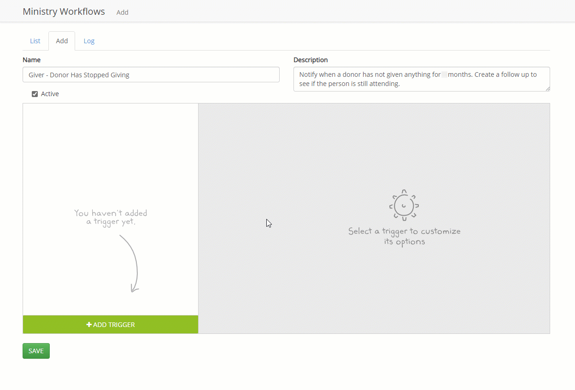Open the Log tab
The height and width of the screenshot is (390, 575).
coord(89,41)
